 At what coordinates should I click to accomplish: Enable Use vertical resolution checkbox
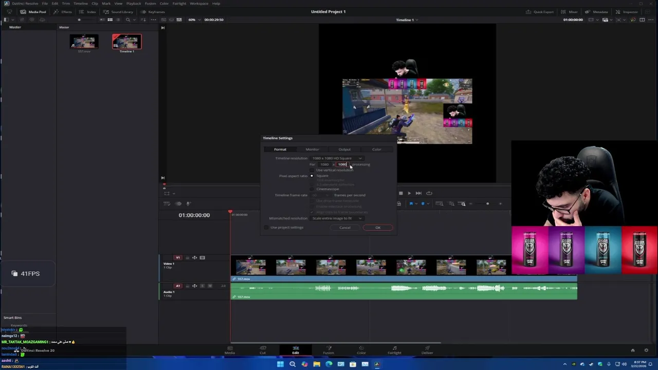pyautogui.click(x=312, y=170)
